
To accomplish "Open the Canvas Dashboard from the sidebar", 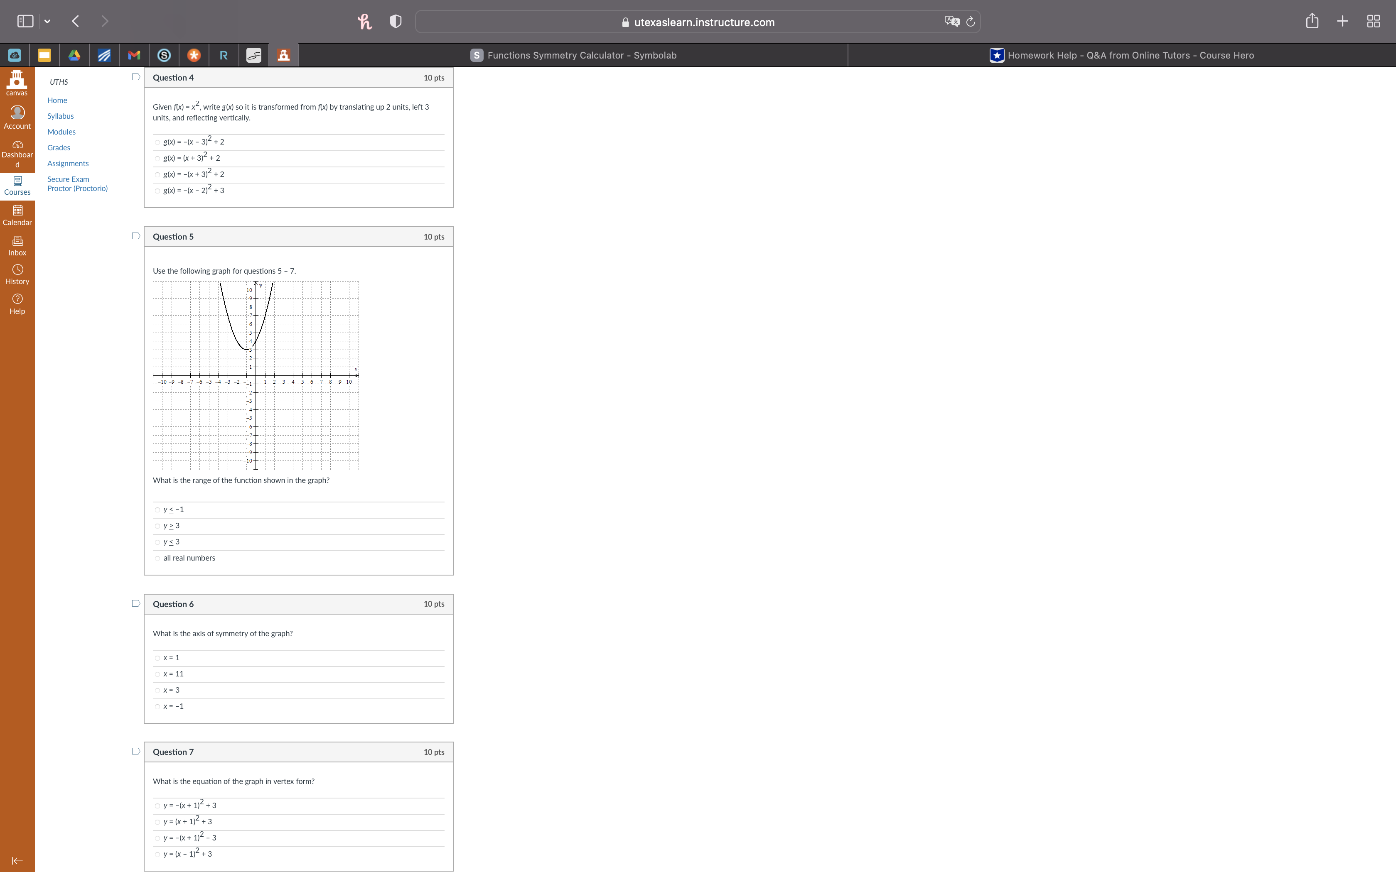I will pyautogui.click(x=17, y=152).
